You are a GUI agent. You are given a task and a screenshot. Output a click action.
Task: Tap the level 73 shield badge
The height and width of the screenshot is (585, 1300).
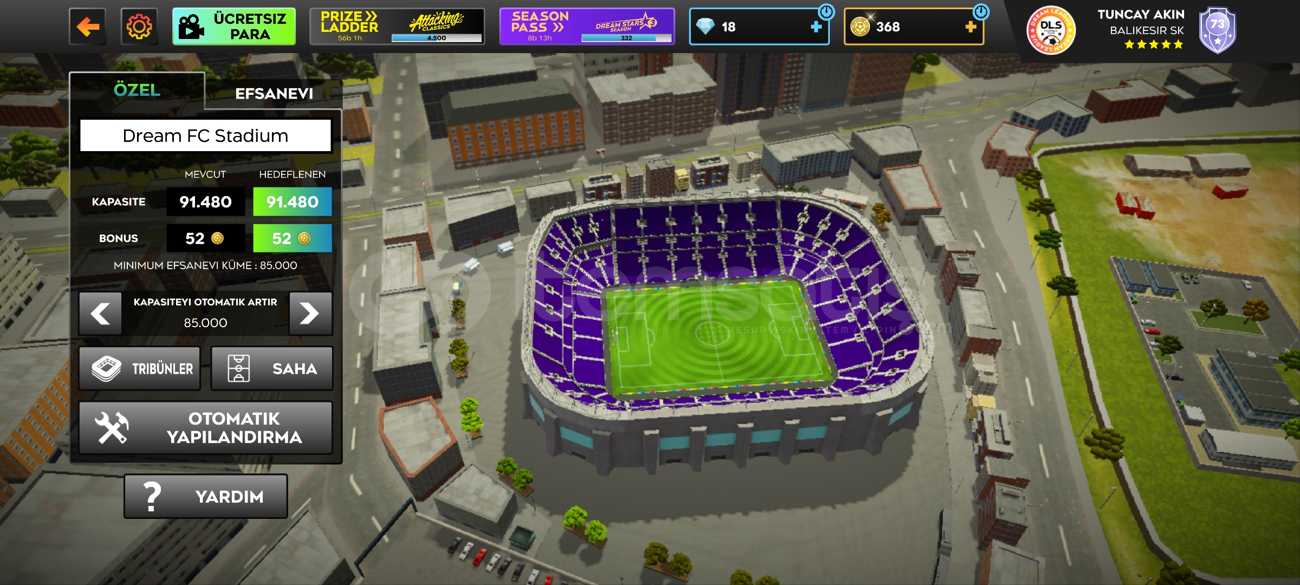coord(1217,30)
